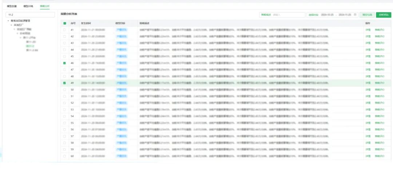Switch to the 模型创建 tab
Screen dimensions: 393x181
pos(12,6)
